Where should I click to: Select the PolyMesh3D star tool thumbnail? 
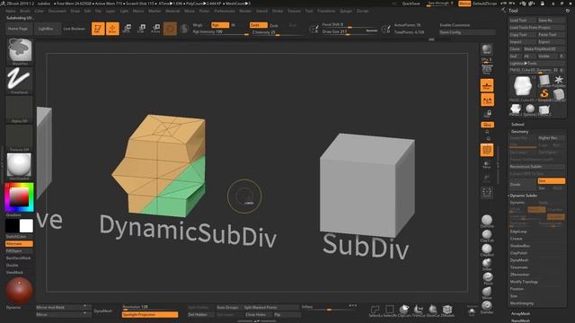559,81
